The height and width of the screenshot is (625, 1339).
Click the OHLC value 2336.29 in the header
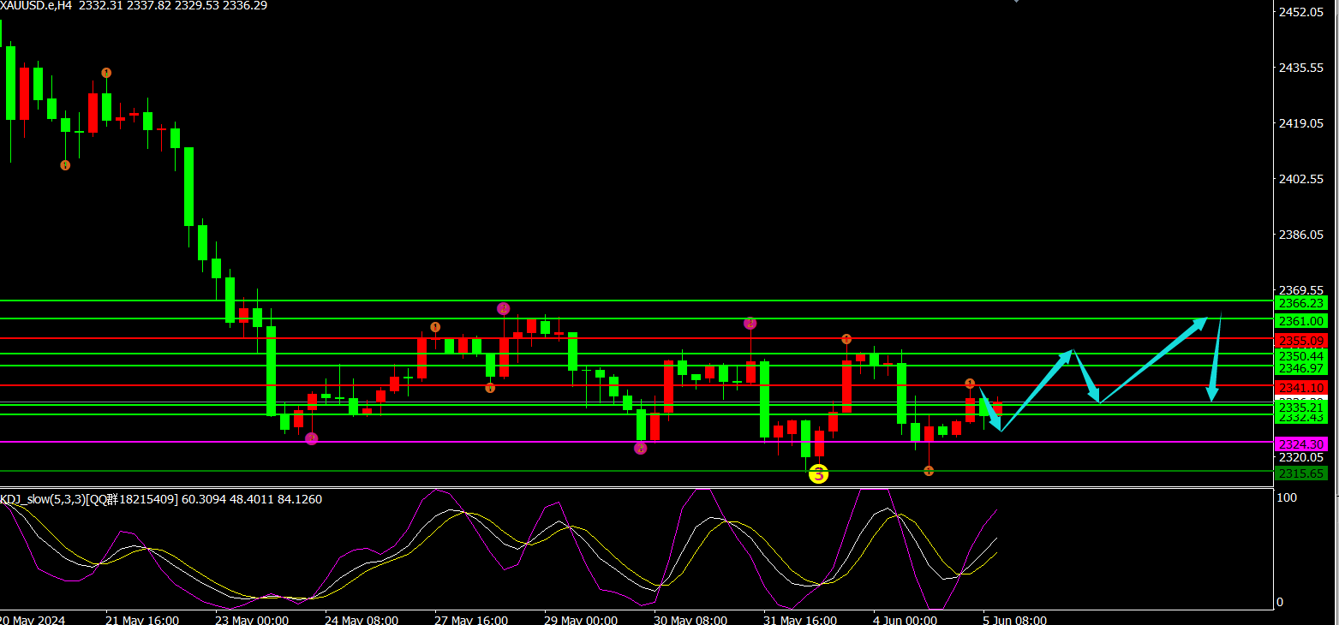pyautogui.click(x=245, y=6)
